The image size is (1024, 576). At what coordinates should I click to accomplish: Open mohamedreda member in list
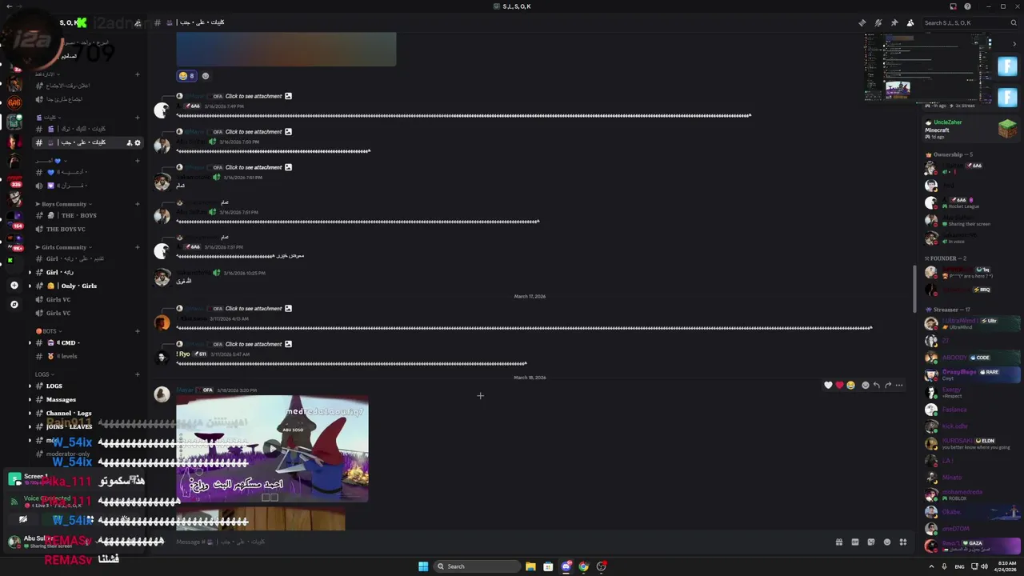point(971,494)
